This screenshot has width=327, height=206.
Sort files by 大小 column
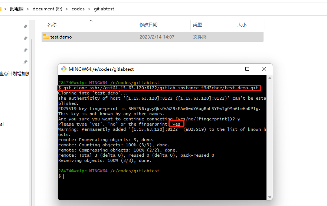(242, 25)
